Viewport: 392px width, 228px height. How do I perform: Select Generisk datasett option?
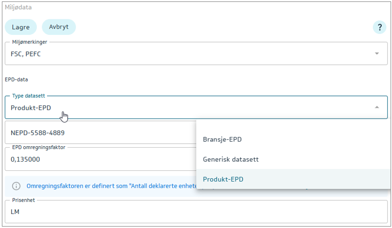(x=293, y=159)
